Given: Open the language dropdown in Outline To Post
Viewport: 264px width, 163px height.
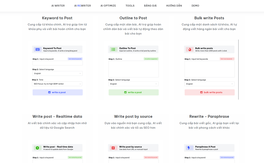Looking at the screenshot, I should pos(133,84).
